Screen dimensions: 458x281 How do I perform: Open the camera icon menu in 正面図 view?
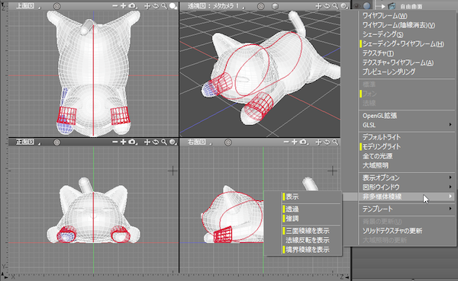pyautogui.click(x=133, y=142)
